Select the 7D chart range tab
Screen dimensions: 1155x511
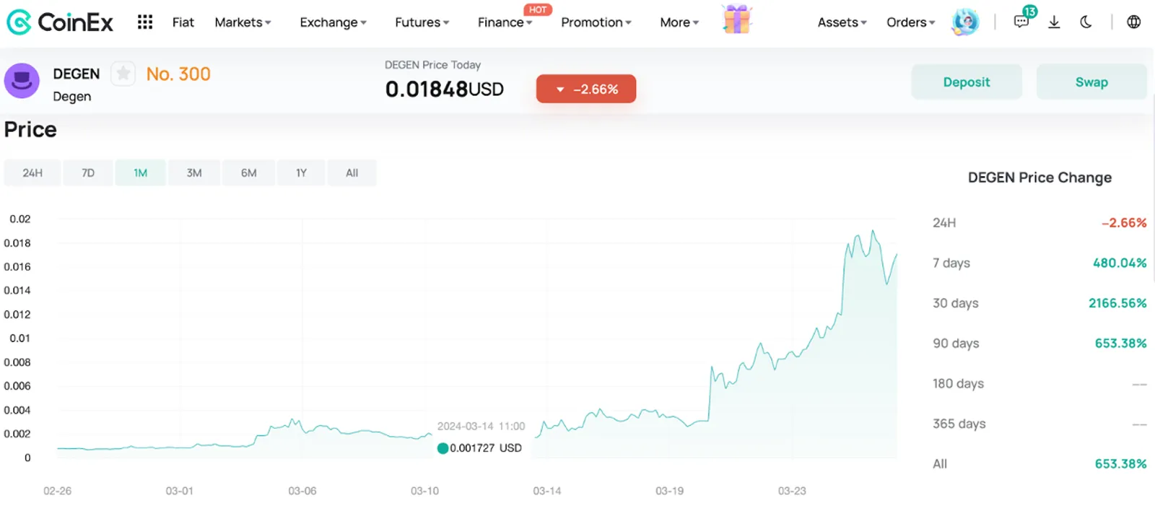pyautogui.click(x=88, y=173)
